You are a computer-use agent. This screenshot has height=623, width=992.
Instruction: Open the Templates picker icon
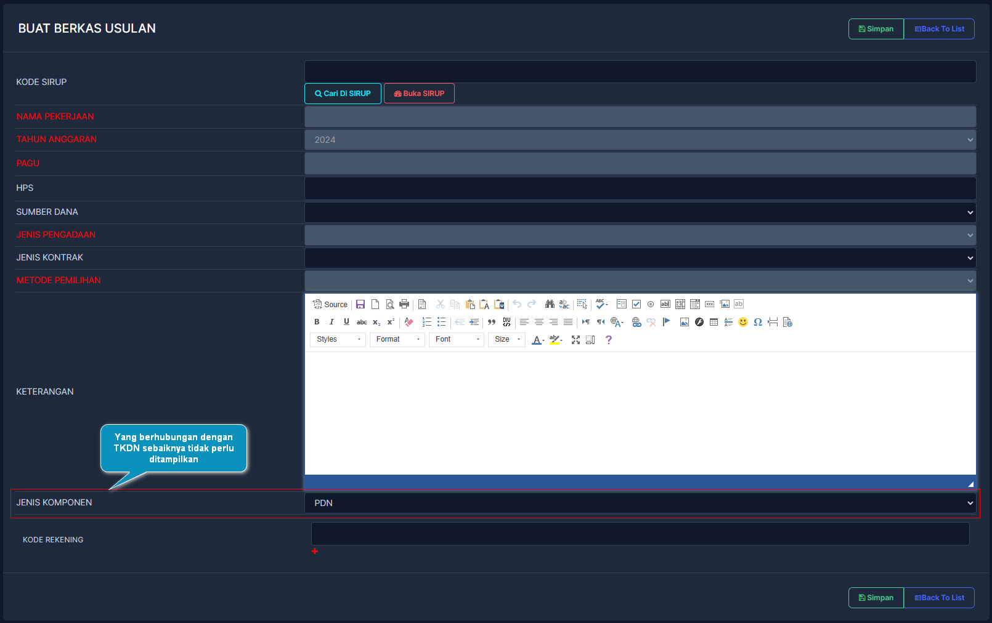422,304
